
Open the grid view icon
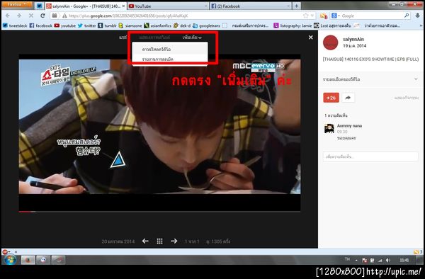[159, 241]
